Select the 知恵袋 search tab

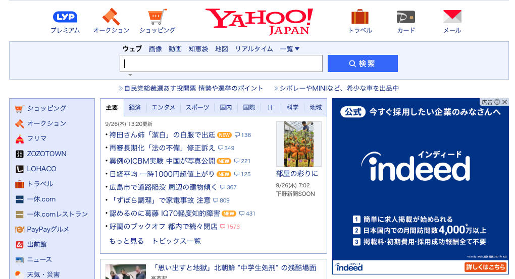(198, 49)
